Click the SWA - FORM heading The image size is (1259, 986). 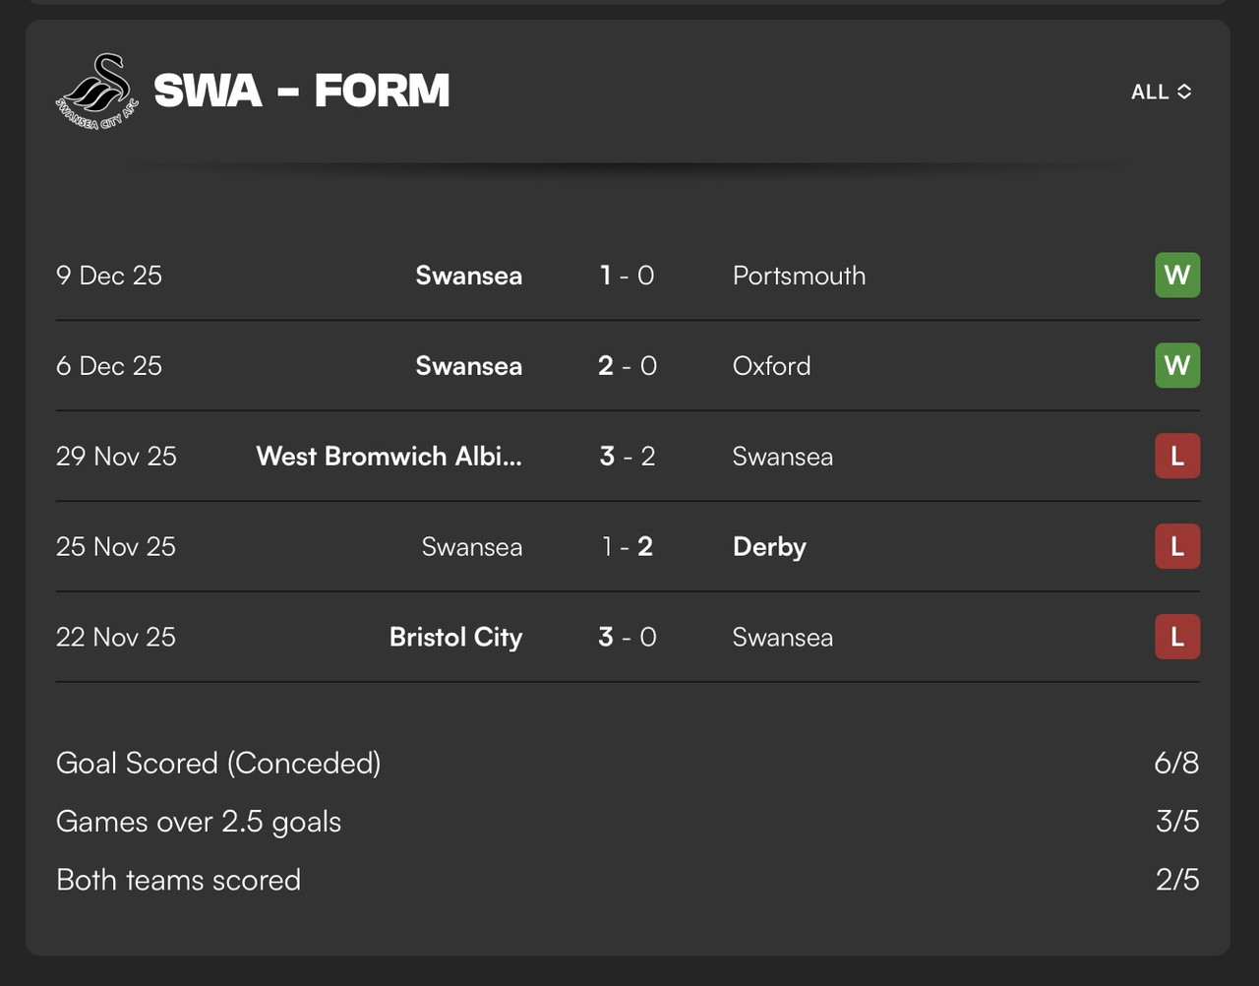pos(302,92)
